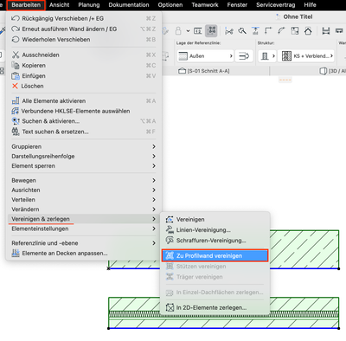Expand the Ausrichten submenu
Image resolution: width=346 pixels, height=341 pixels.
click(x=84, y=190)
